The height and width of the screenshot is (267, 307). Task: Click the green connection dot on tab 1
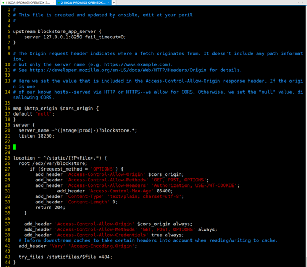click(x=3, y=3)
